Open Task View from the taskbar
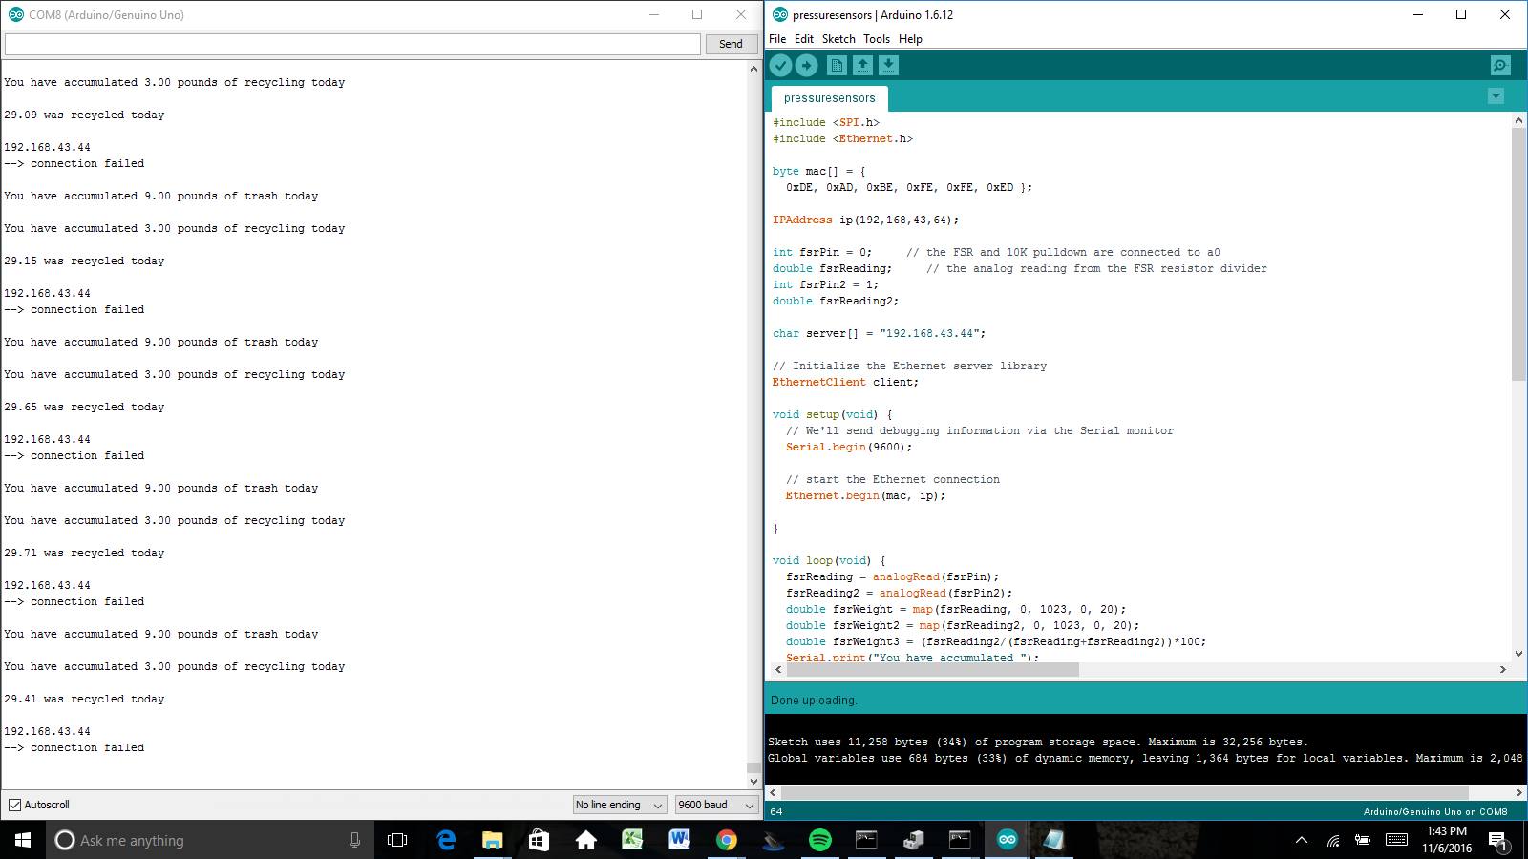The height and width of the screenshot is (859, 1528). (x=397, y=840)
